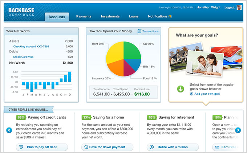The width and height of the screenshot is (247, 153).
Task: Go to previous suggestions with left arrow
Action: (x=9, y=130)
